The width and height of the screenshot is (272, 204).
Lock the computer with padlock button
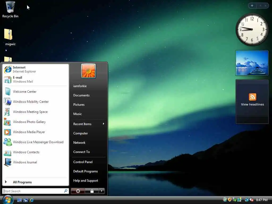pyautogui.click(x=92, y=191)
